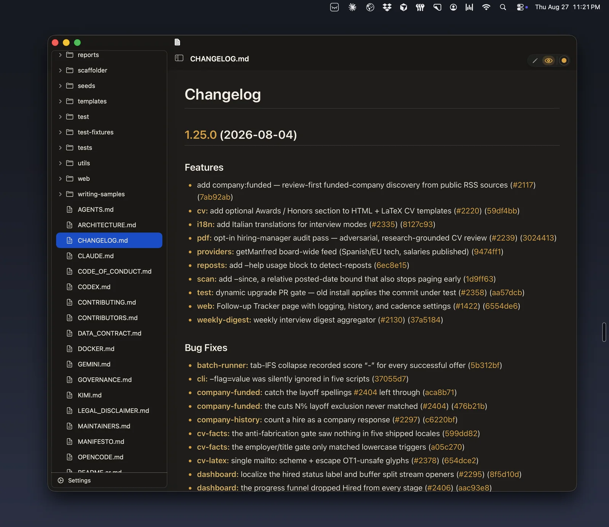Expand the templates folder chevron

tap(60, 101)
